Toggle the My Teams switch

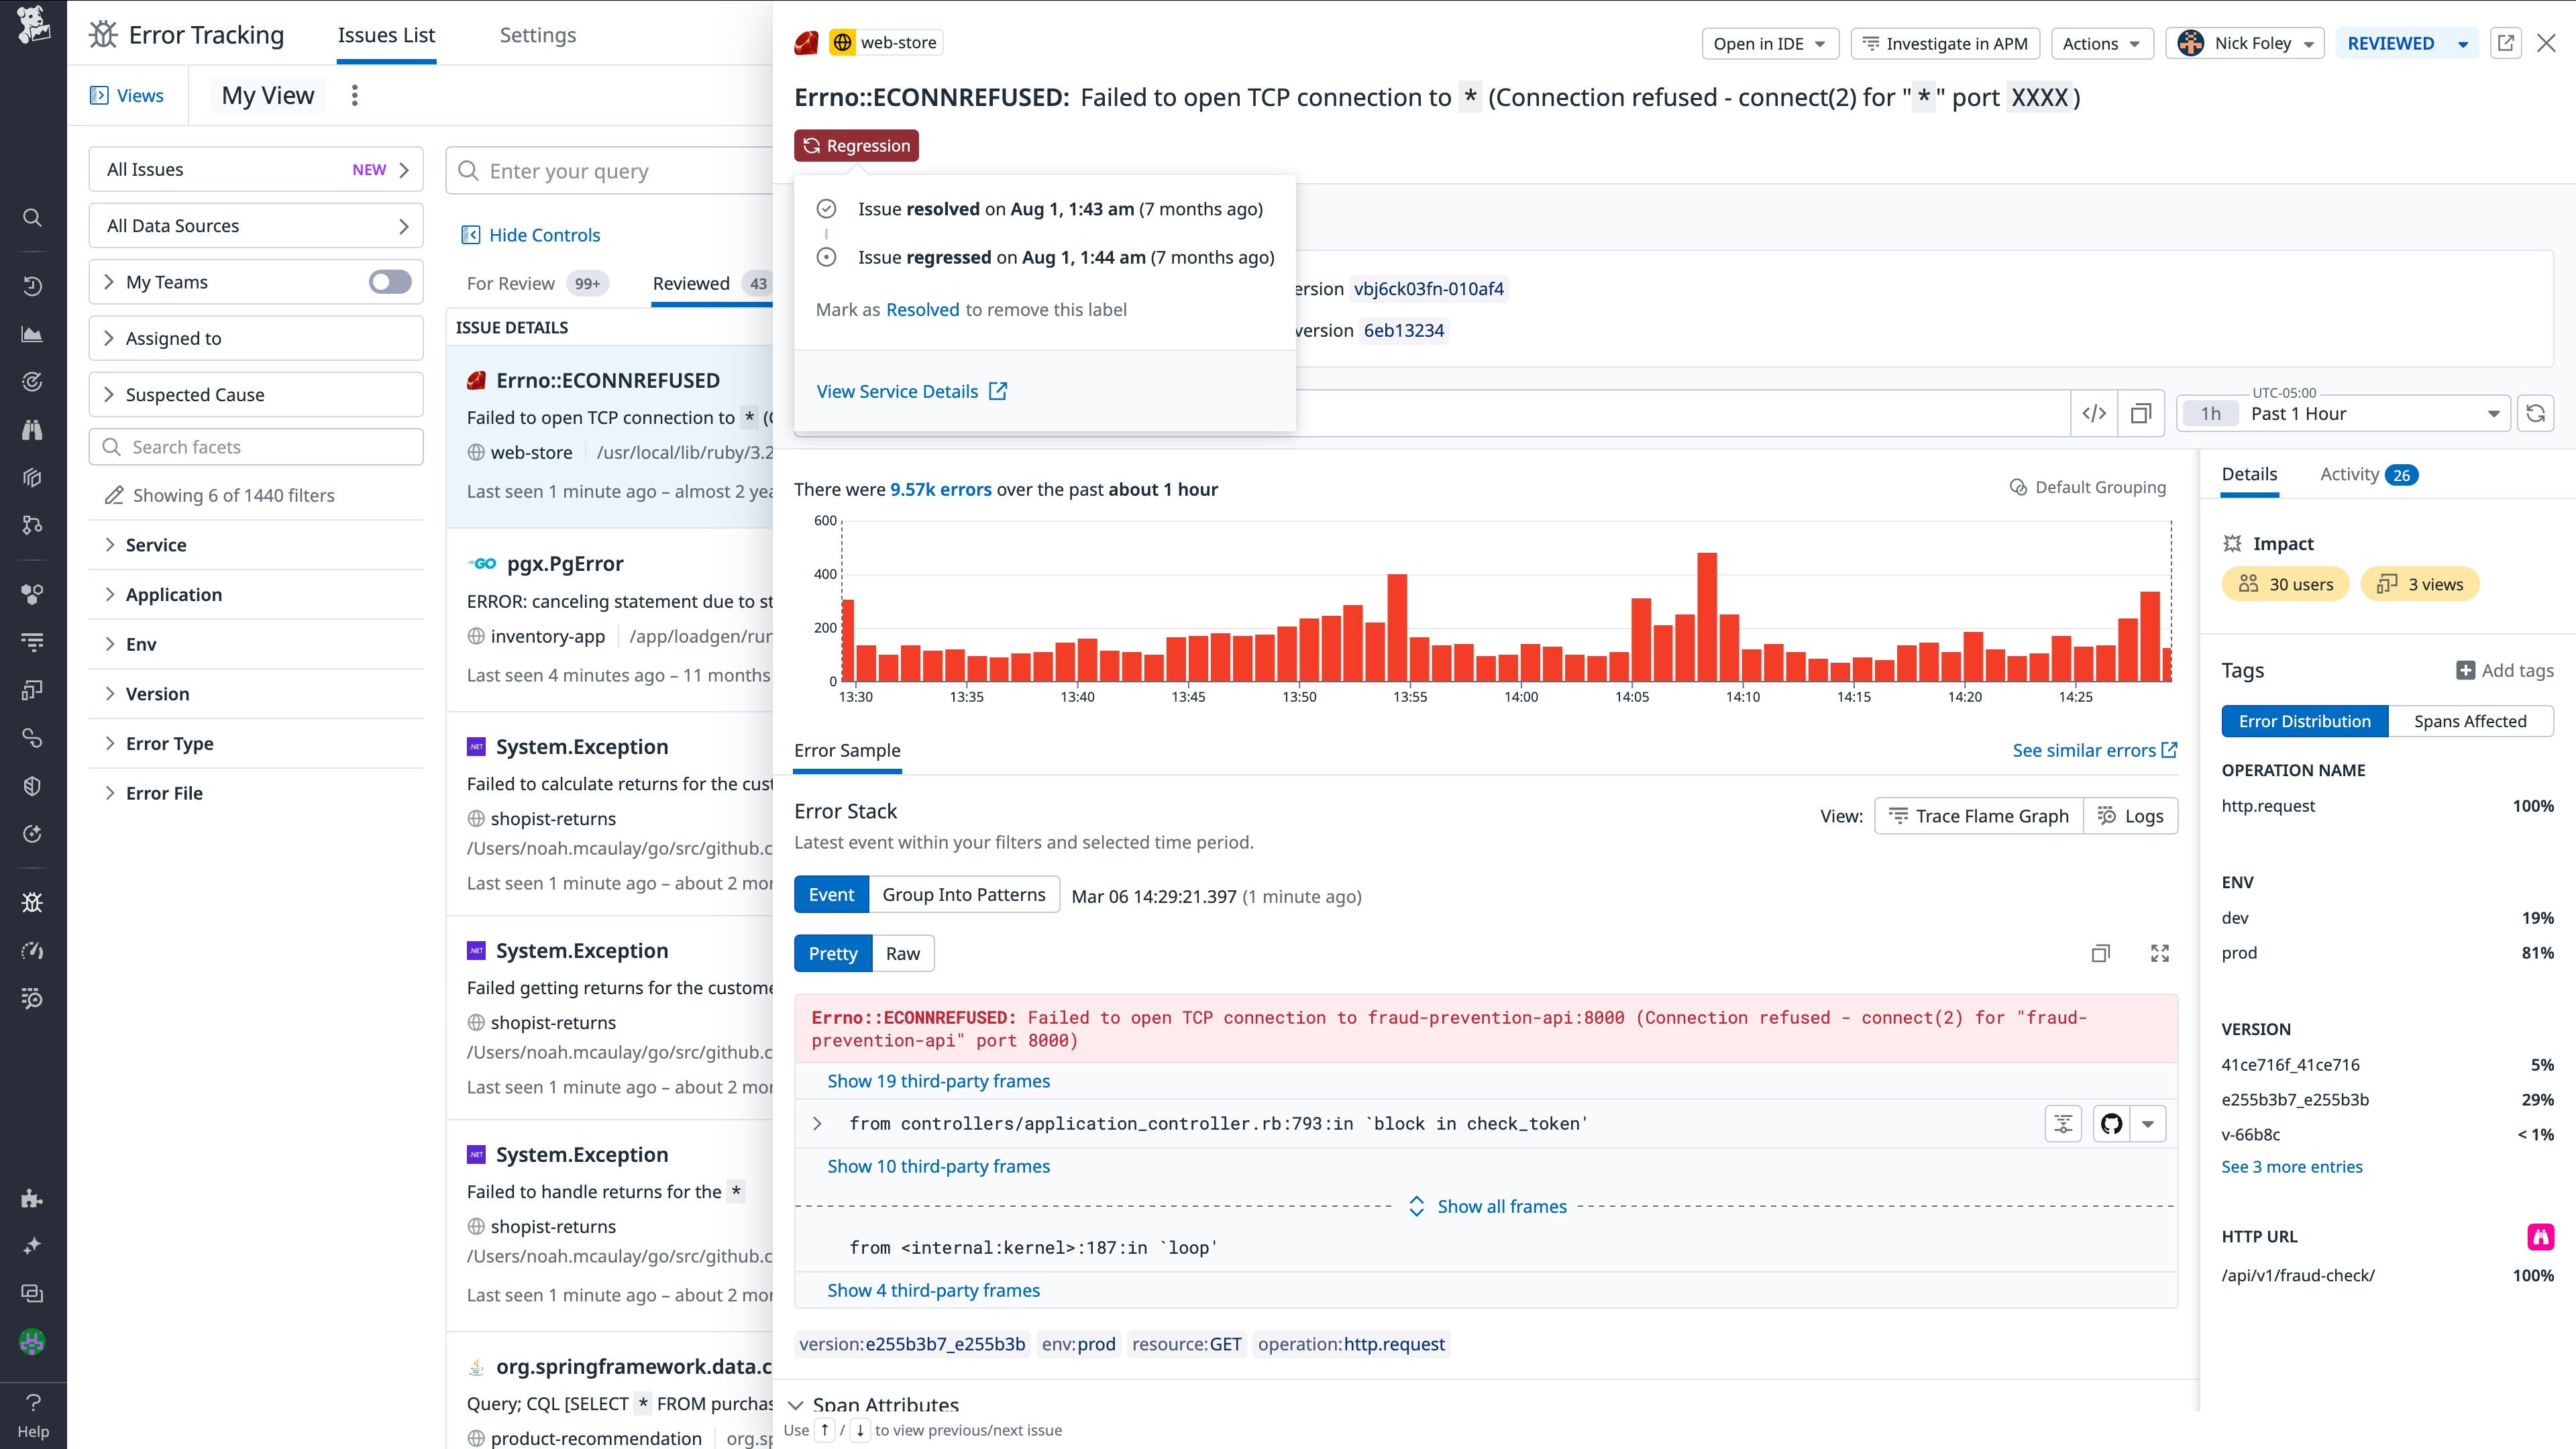(x=389, y=282)
